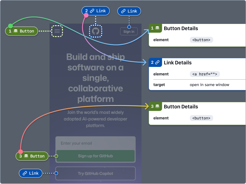Screen dimensions: 246x184
Task: Select the Link label beside Try GitHub Copilot
Action: coord(31,173)
